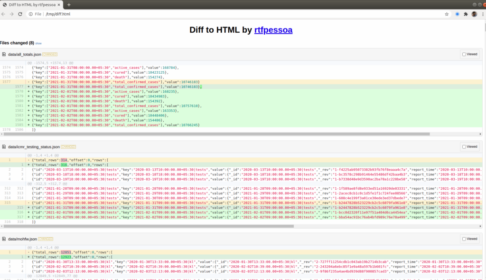Click file icon beside data/all_totals.json
The image size is (486, 280).
tap(4, 54)
